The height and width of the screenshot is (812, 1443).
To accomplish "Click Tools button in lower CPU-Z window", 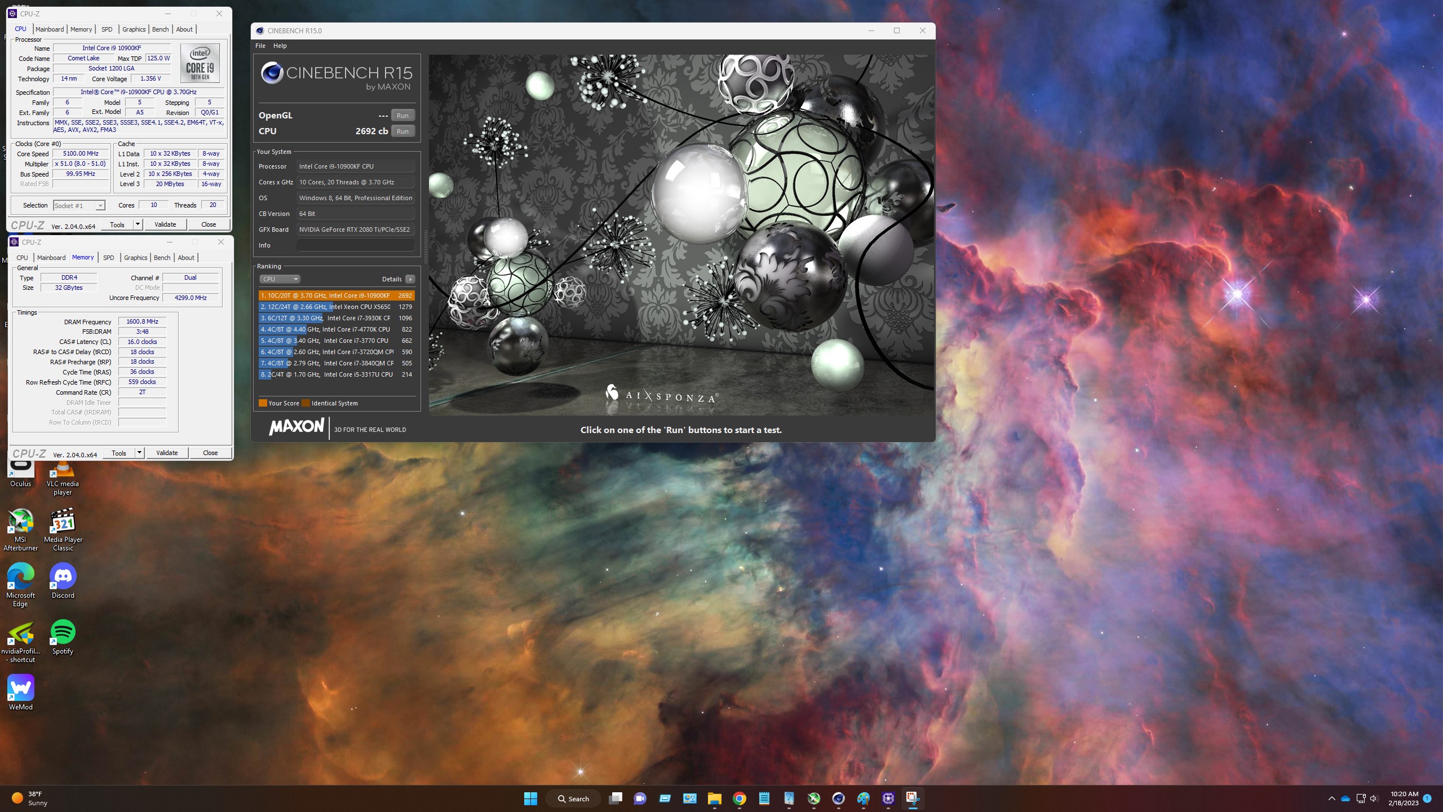I will [x=119, y=453].
